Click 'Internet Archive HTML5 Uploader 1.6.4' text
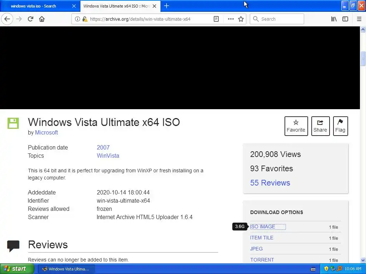366x274 pixels. [144, 217]
